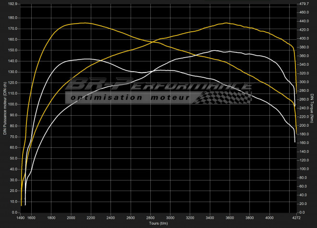317x228 pixels.
Task: Click the 1490 start value on the x-axis
Action: coord(21,217)
